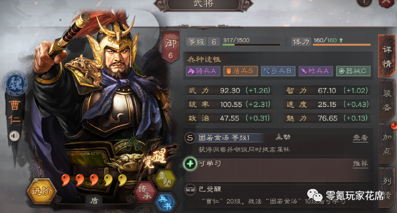Open the 传承 inheritance hexagon icon
Viewport: 397px width, 213px height.
pyautogui.click(x=145, y=193)
